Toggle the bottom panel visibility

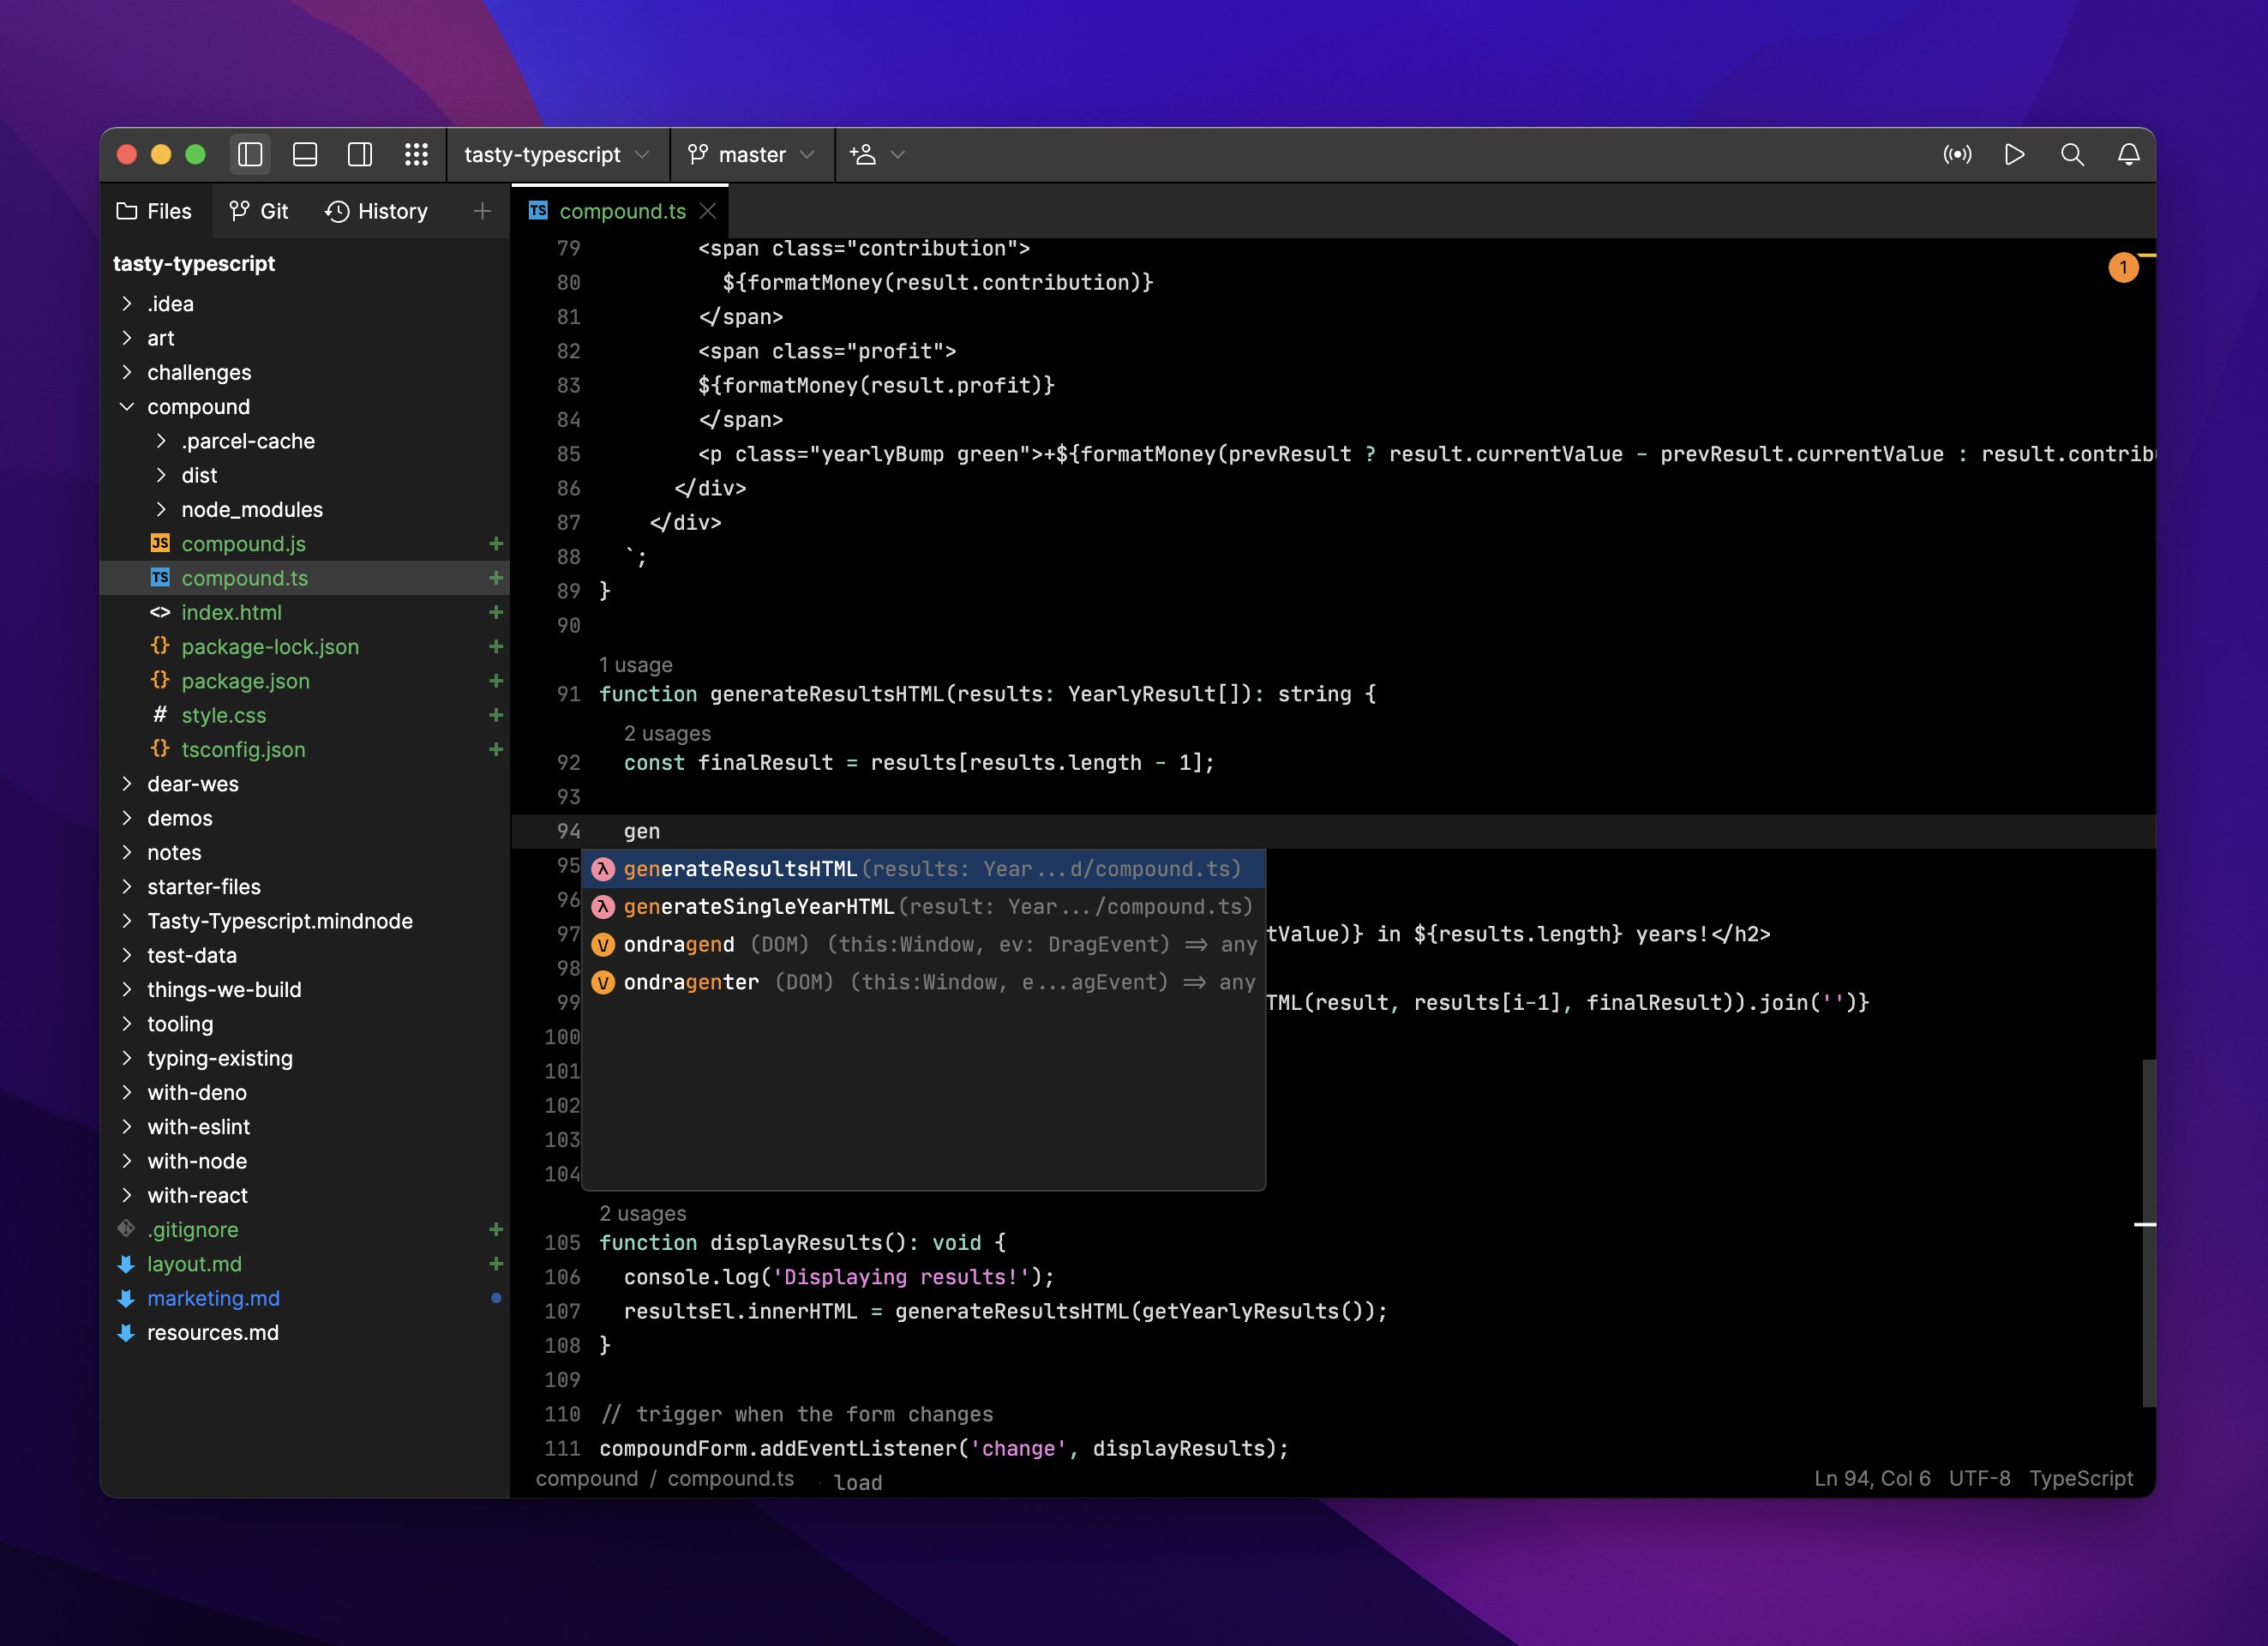click(x=305, y=155)
